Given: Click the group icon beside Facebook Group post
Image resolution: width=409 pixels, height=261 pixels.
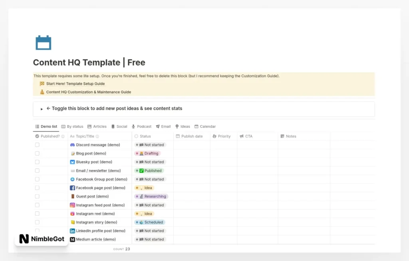Looking at the screenshot, I should [x=73, y=179].
